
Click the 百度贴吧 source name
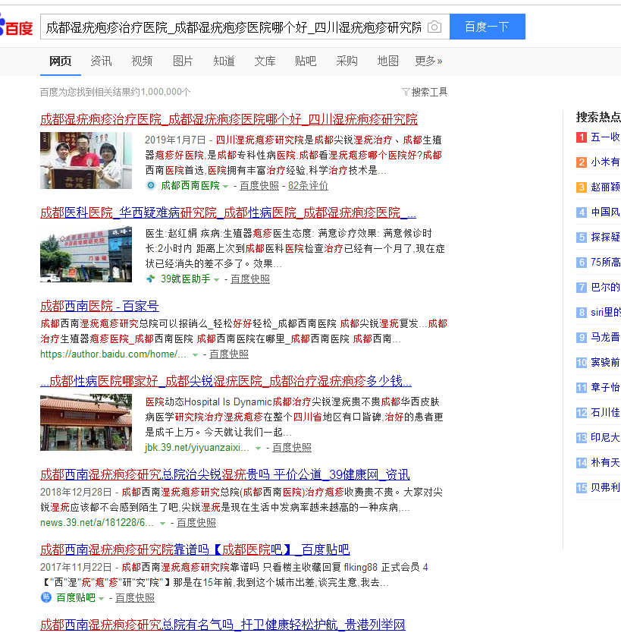click(76, 598)
